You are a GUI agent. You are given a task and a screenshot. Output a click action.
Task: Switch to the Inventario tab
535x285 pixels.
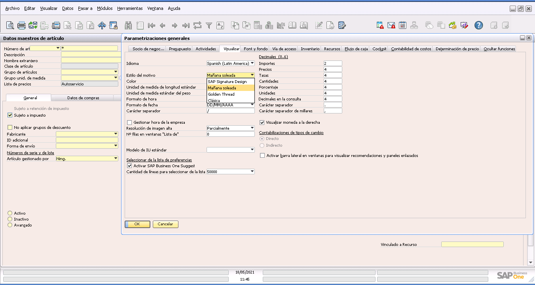point(310,49)
